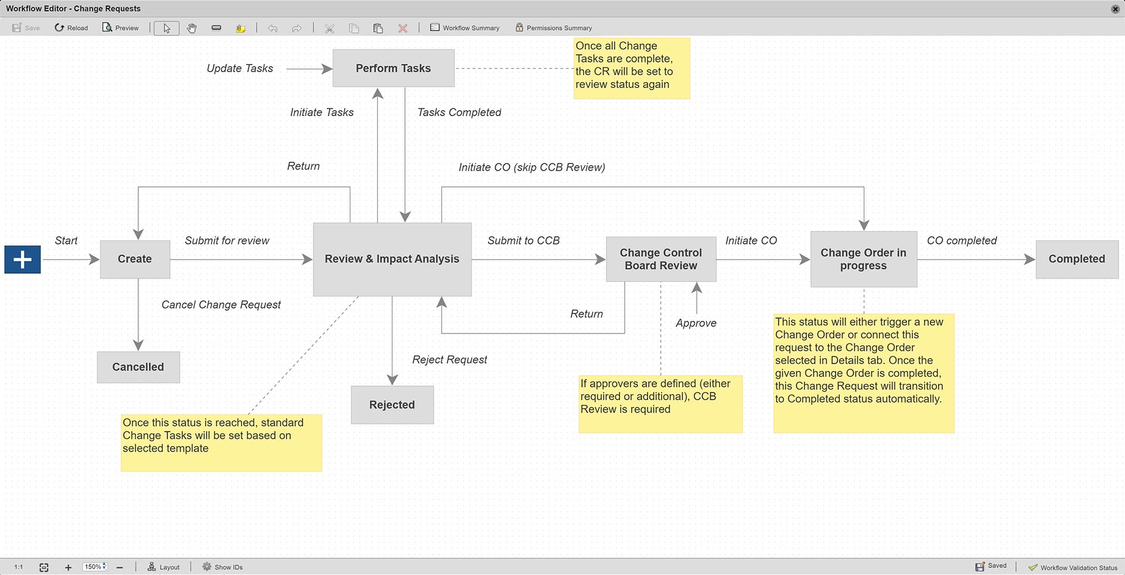Check the Workflow Validation Status

click(1073, 567)
